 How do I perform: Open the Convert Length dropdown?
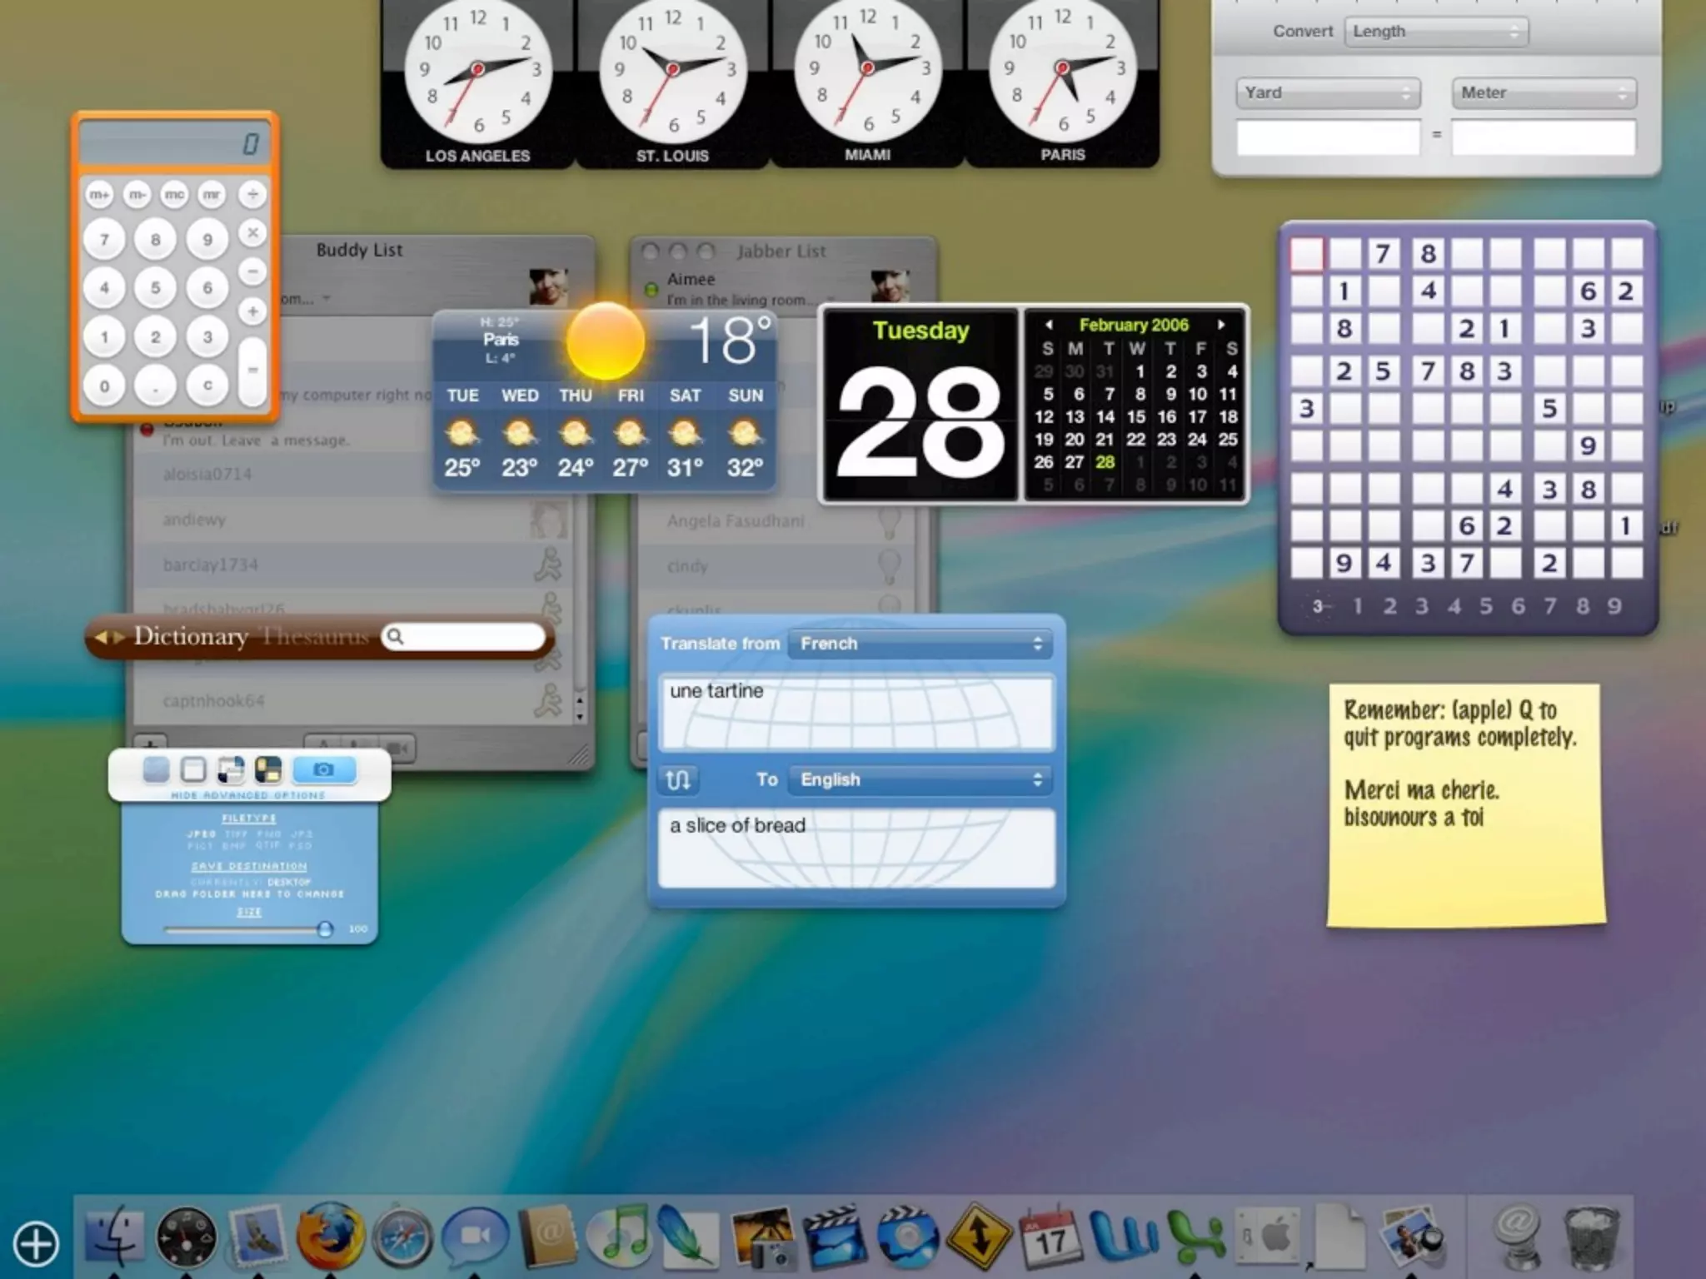click(x=1436, y=32)
